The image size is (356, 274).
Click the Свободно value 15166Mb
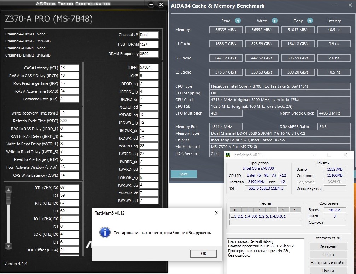335,175
